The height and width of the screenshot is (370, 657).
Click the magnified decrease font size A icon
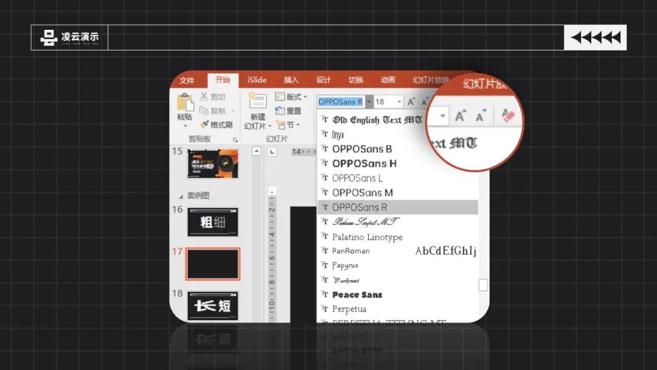480,116
